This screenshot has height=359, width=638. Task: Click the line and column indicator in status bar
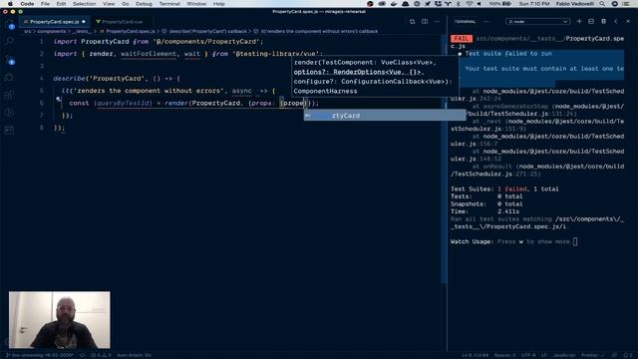475,355
